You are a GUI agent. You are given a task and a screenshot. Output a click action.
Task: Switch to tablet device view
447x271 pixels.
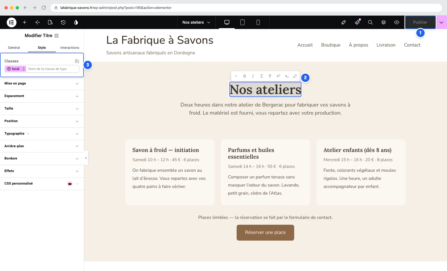[242, 22]
